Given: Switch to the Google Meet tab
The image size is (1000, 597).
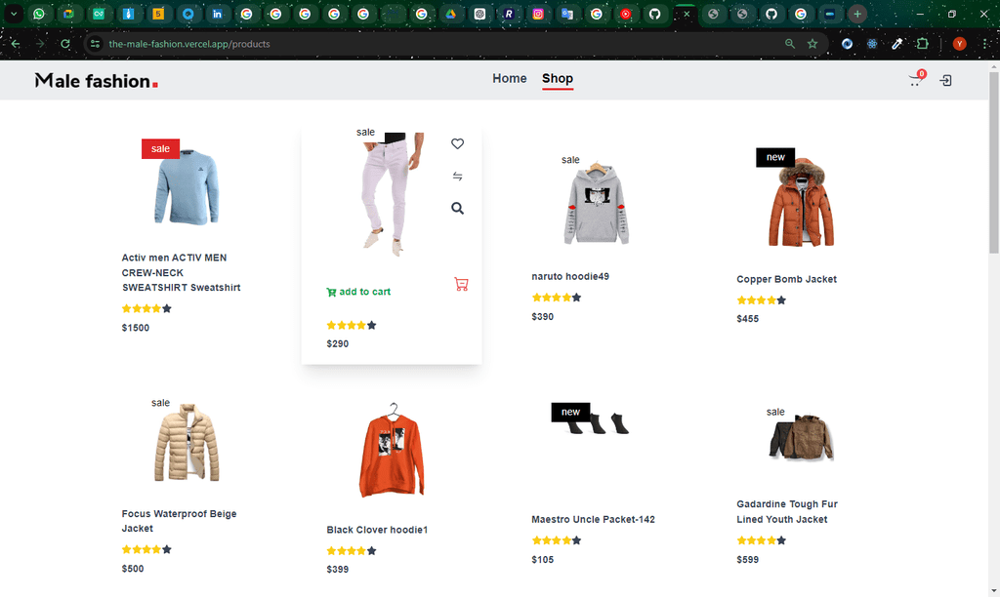Looking at the screenshot, I should pyautogui.click(x=69, y=14).
